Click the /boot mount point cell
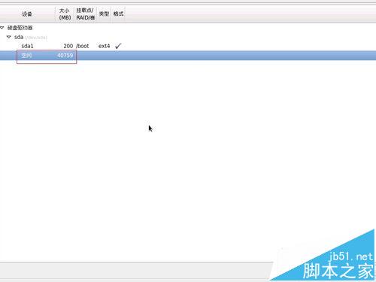Viewport: 376px width, 282px height. tap(83, 46)
